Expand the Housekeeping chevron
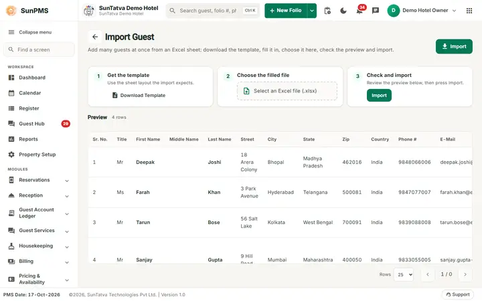This screenshot has height=301, width=482. (67, 247)
